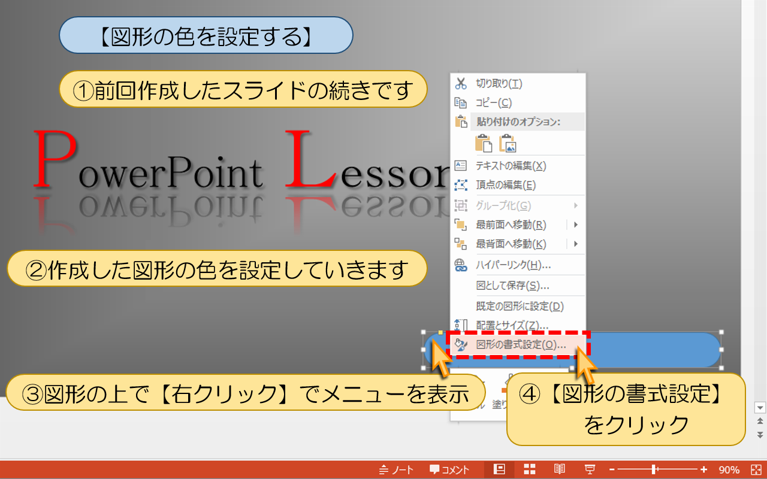Open ハイパーリンク (Hyperlink) dialog entry

point(518,265)
